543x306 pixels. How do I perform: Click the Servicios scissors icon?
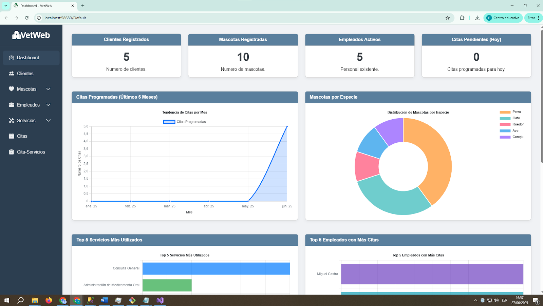point(12,121)
